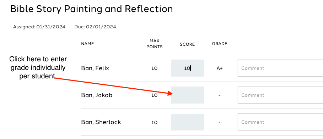Click the score box for Ban, Sherlock
Screen dimensions: 323x139
[x=187, y=122]
